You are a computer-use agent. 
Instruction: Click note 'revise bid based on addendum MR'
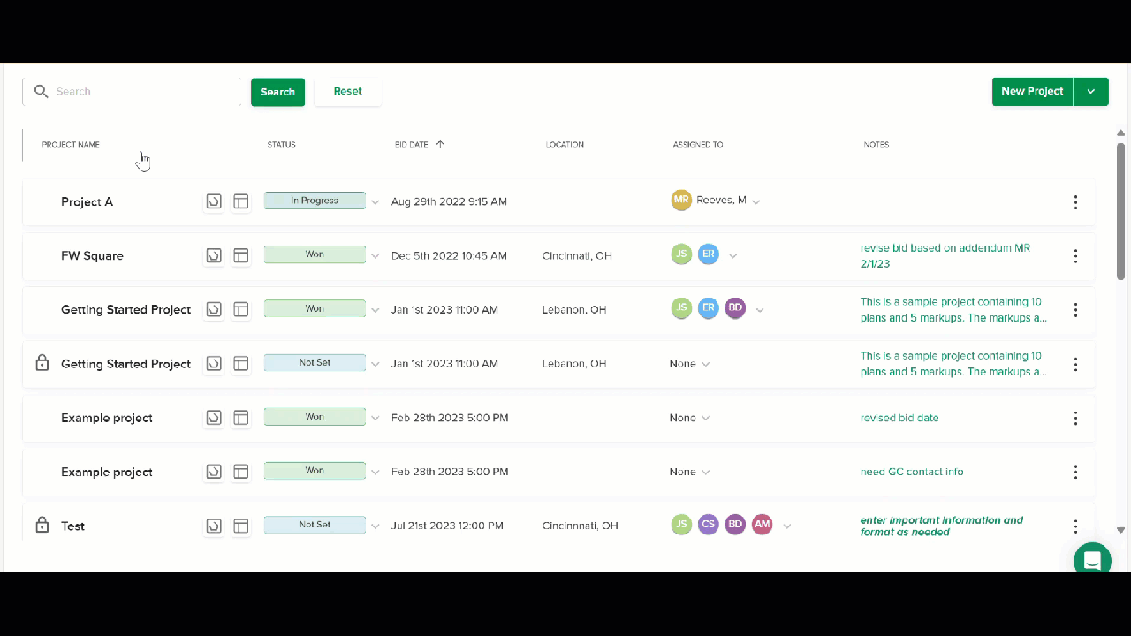(945, 256)
